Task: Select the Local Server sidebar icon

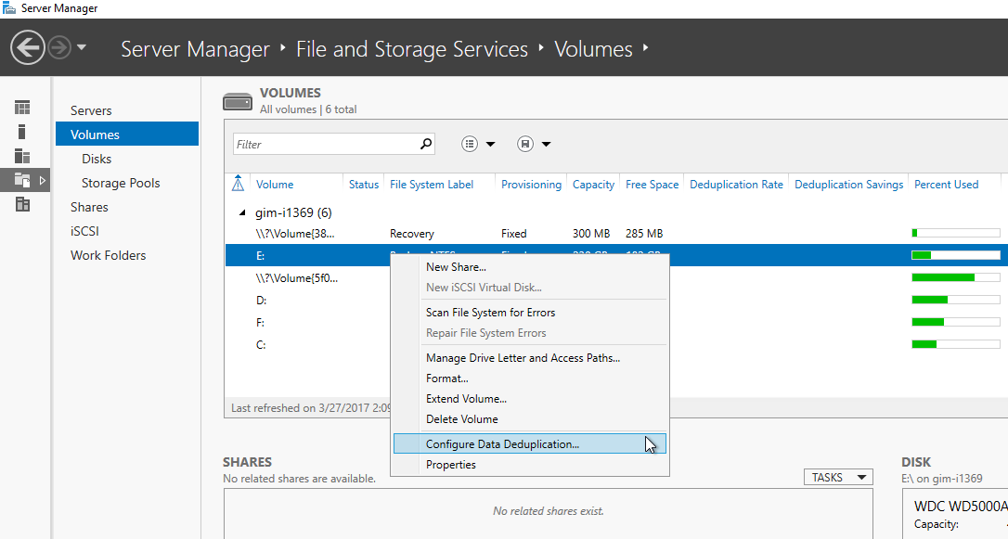Action: pos(22,132)
